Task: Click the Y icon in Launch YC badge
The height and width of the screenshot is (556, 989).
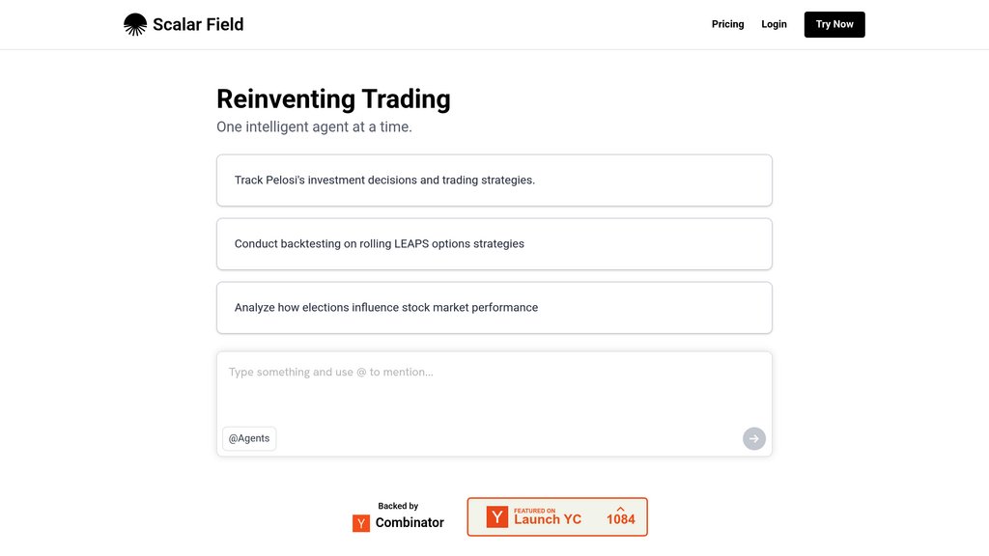Action: pyautogui.click(x=496, y=517)
